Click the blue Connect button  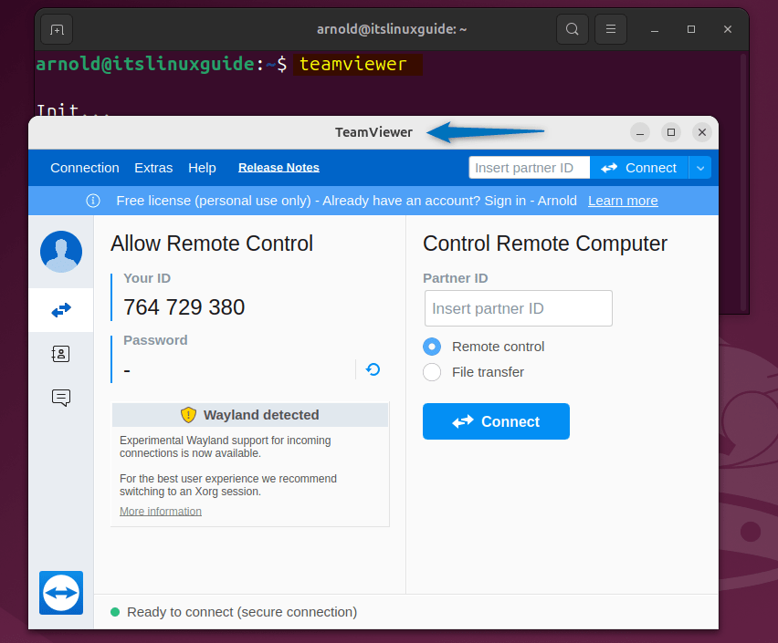point(496,421)
